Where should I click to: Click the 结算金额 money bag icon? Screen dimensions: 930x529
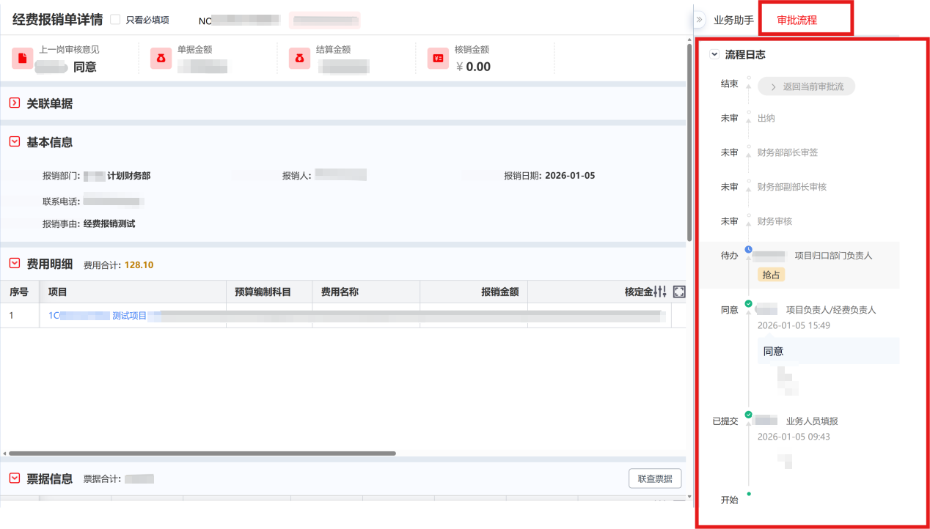click(x=299, y=59)
